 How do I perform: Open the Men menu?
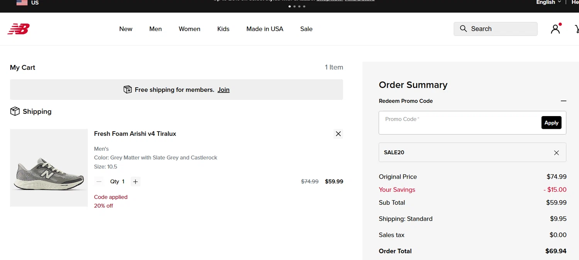coord(156,29)
